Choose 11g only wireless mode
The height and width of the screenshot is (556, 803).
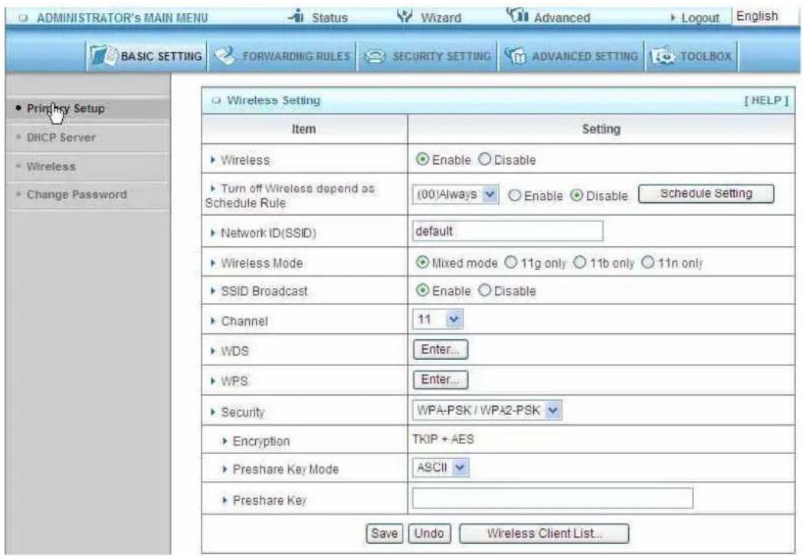510,263
